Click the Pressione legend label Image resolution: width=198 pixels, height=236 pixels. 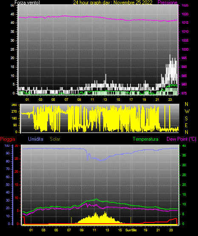point(167,3)
